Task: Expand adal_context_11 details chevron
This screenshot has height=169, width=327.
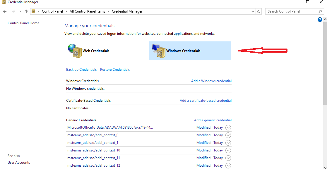Action: [x=228, y=158]
